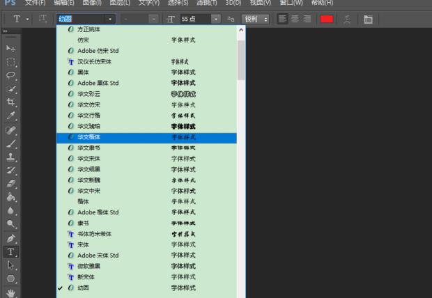Open the font size dropdown arrow
This screenshot has height=298, width=432.
(x=216, y=19)
